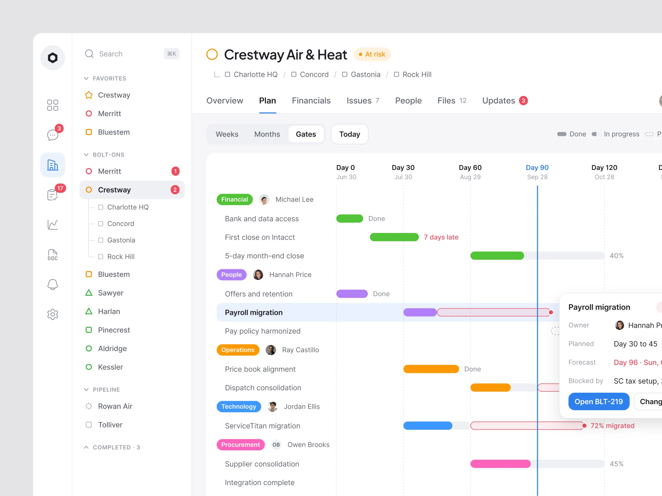Click the orange status circle by Crestway title
This screenshot has width=662, height=496.
pos(212,54)
